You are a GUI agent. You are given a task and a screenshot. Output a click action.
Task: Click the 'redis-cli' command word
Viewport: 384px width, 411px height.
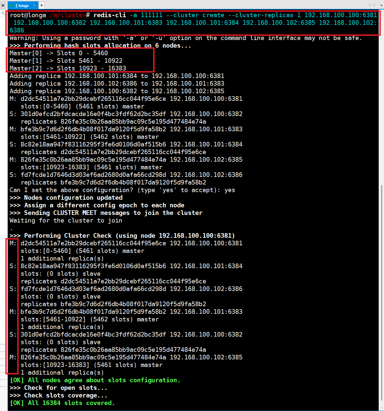point(110,15)
